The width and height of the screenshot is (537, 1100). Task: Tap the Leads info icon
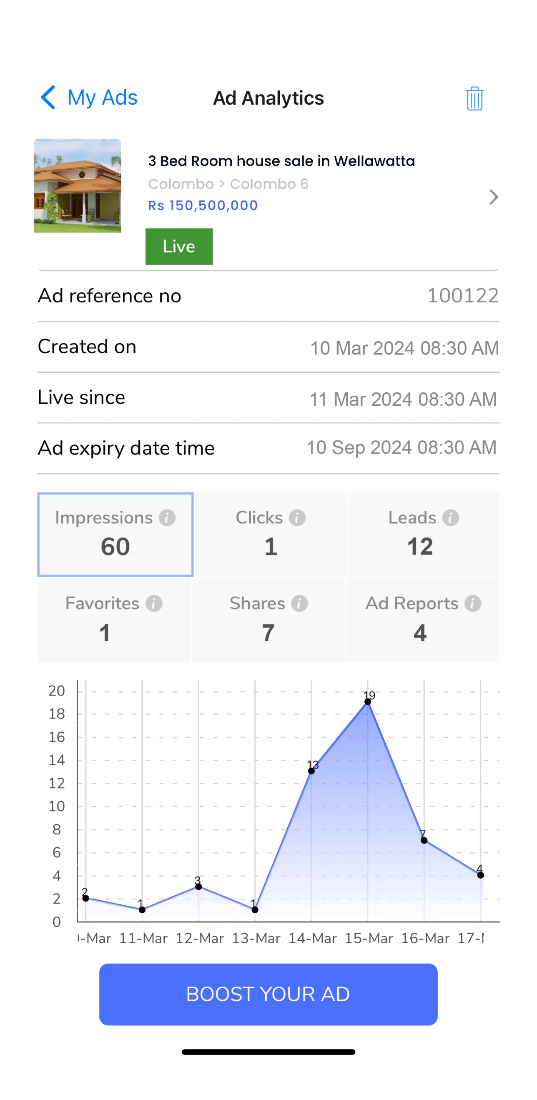point(450,518)
